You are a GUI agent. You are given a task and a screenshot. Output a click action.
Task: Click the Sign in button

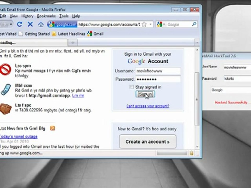click(x=145, y=94)
